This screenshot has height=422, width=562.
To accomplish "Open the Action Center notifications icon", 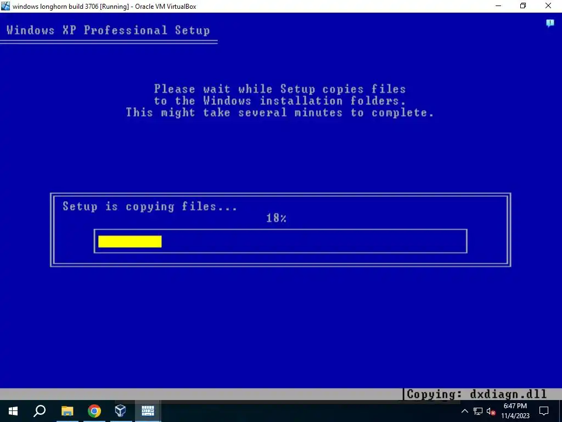I will click(544, 411).
